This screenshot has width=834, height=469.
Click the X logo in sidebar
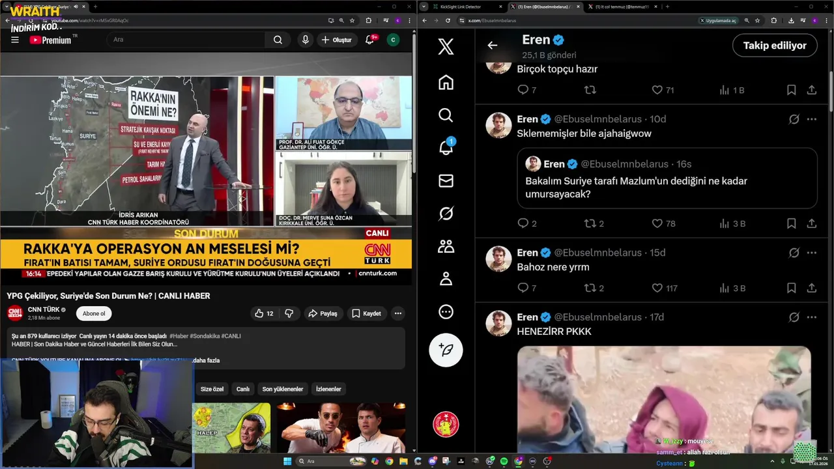446,46
